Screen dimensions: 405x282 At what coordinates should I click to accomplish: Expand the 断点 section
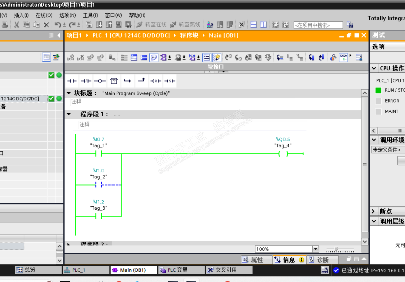(373, 211)
